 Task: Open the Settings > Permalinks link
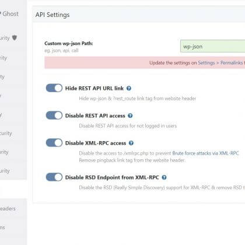(220, 63)
